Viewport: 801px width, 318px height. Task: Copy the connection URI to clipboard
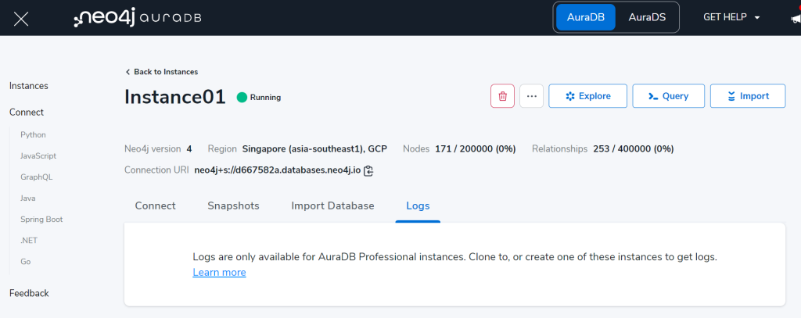(x=369, y=170)
